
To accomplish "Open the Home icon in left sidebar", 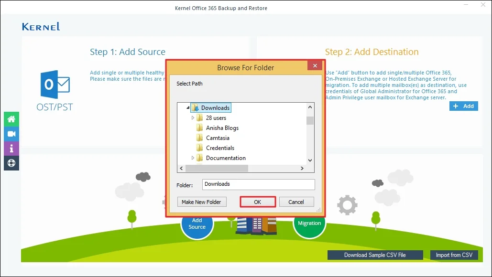I will 11,119.
